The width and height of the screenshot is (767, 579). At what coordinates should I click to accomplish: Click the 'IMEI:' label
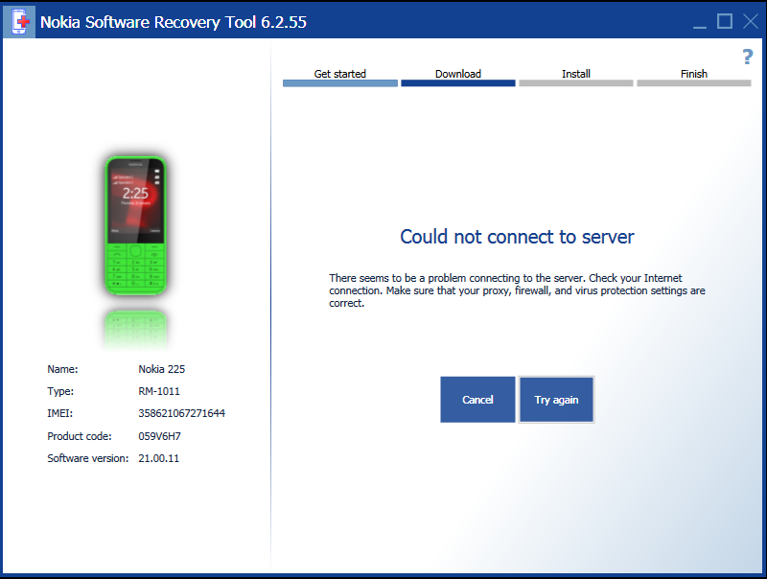(59, 413)
